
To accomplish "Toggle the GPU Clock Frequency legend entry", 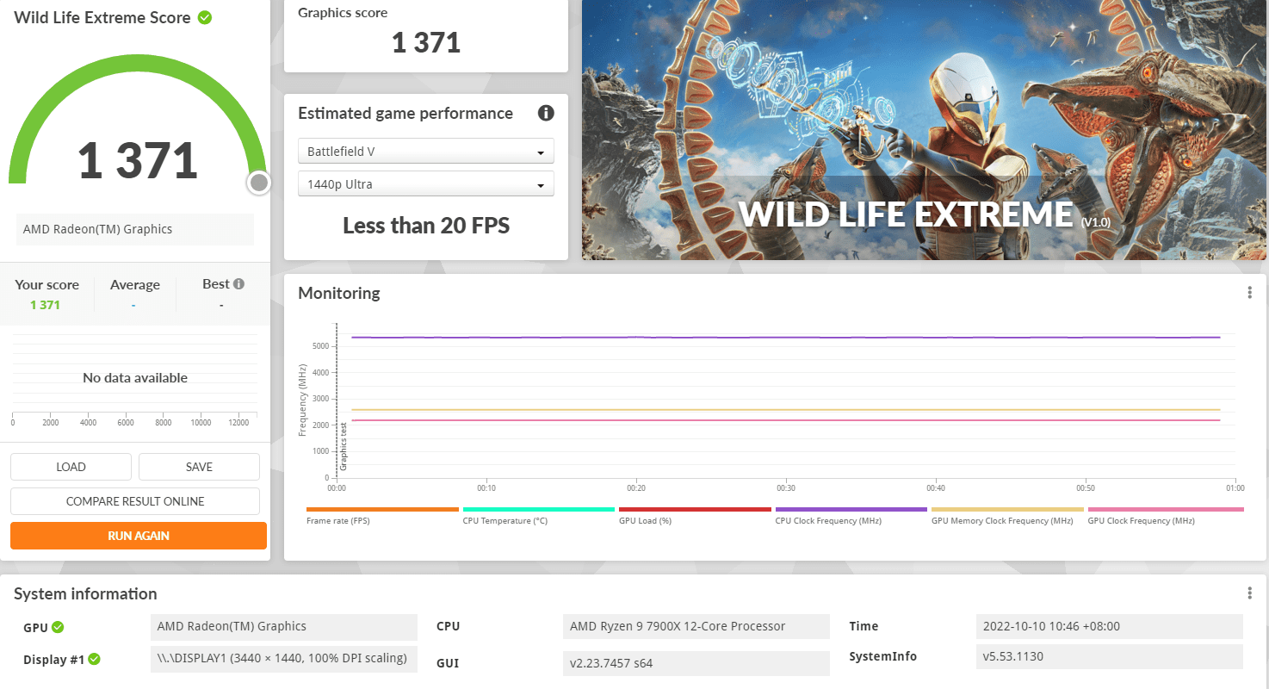I will click(1166, 516).
